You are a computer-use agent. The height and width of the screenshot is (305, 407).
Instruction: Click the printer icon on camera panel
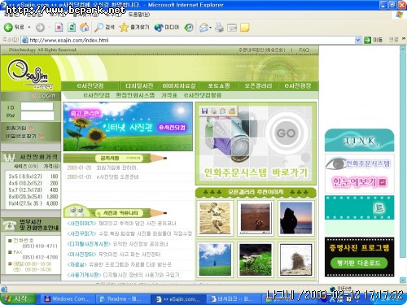point(213,111)
